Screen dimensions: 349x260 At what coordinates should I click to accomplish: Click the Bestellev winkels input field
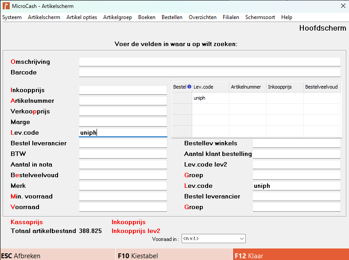point(296,144)
